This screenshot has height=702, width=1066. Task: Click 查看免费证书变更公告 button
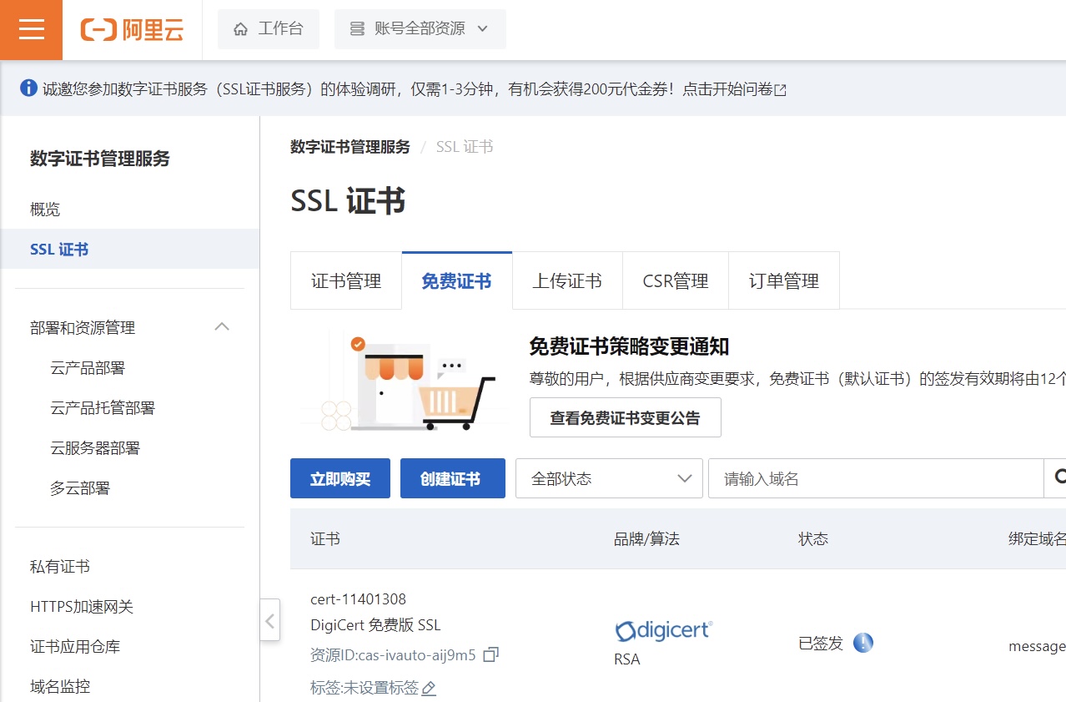click(625, 417)
